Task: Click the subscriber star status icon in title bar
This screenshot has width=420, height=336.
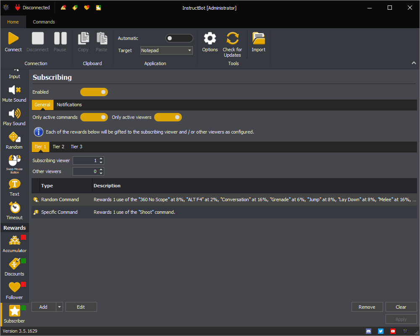Action: pyautogui.click(x=98, y=8)
